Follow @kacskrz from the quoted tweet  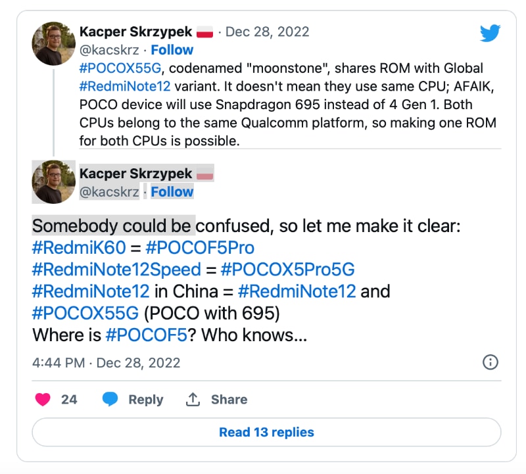click(x=172, y=50)
